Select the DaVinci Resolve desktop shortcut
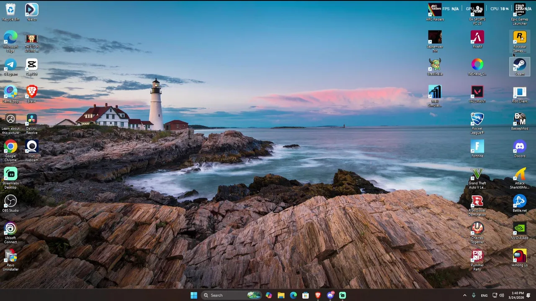This screenshot has height=301, width=536. coord(31,124)
